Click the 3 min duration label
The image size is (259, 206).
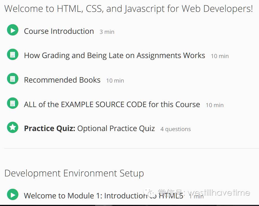click(107, 32)
